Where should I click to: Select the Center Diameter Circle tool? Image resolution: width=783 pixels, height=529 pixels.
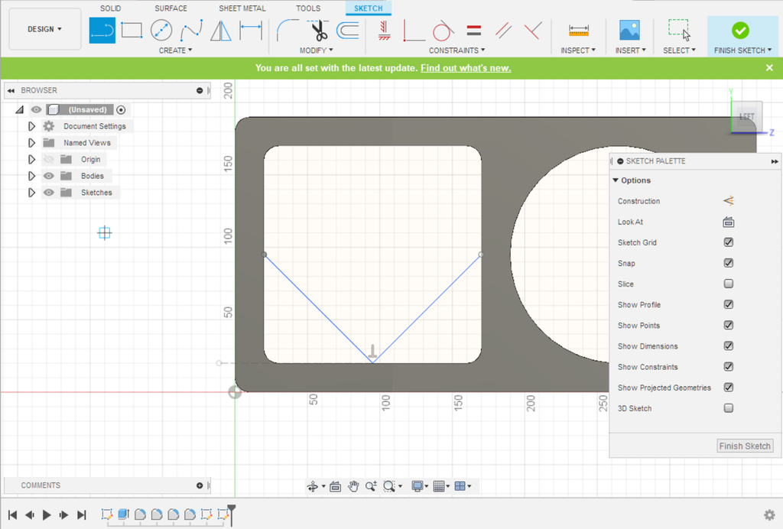tap(161, 31)
